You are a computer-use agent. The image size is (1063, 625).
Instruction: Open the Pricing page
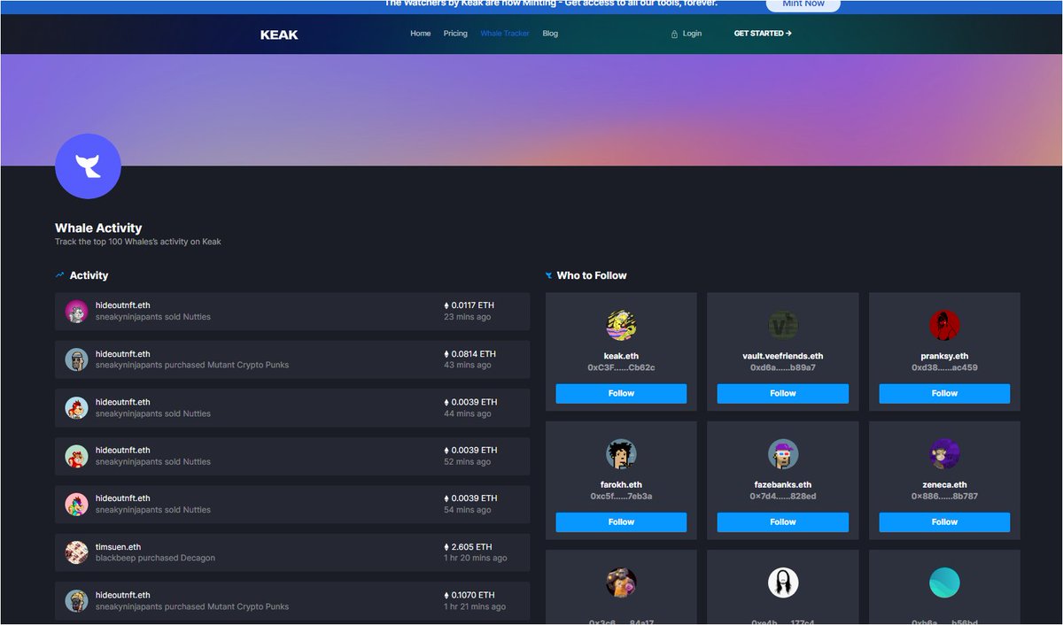click(455, 34)
